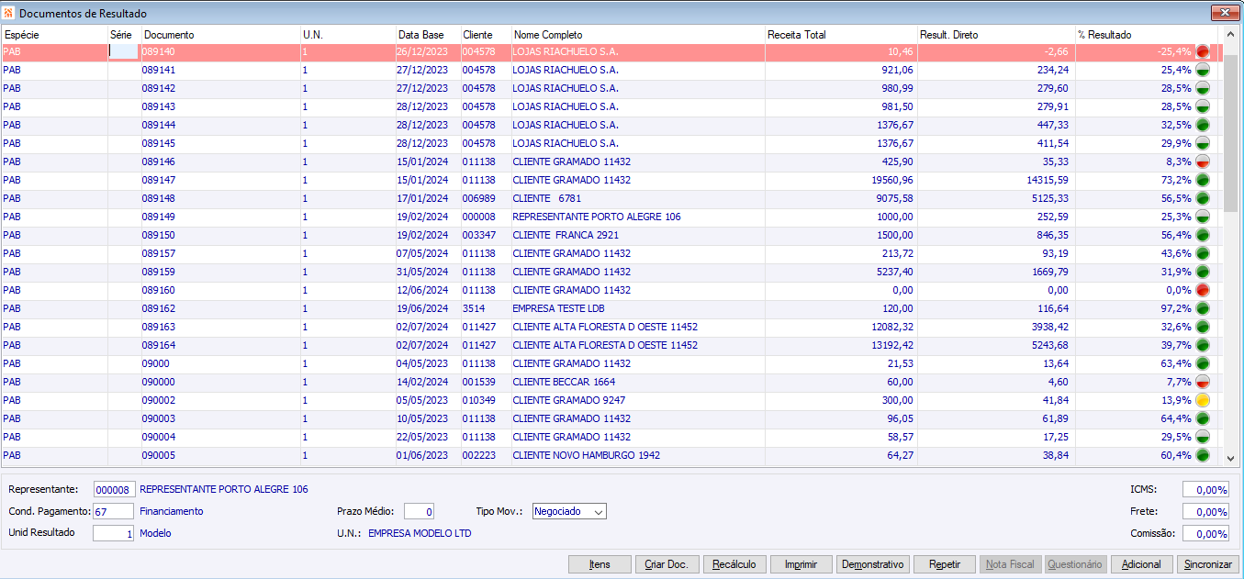1244x579 pixels.
Task: Click the Comissão percentage field
Action: click(x=1205, y=533)
